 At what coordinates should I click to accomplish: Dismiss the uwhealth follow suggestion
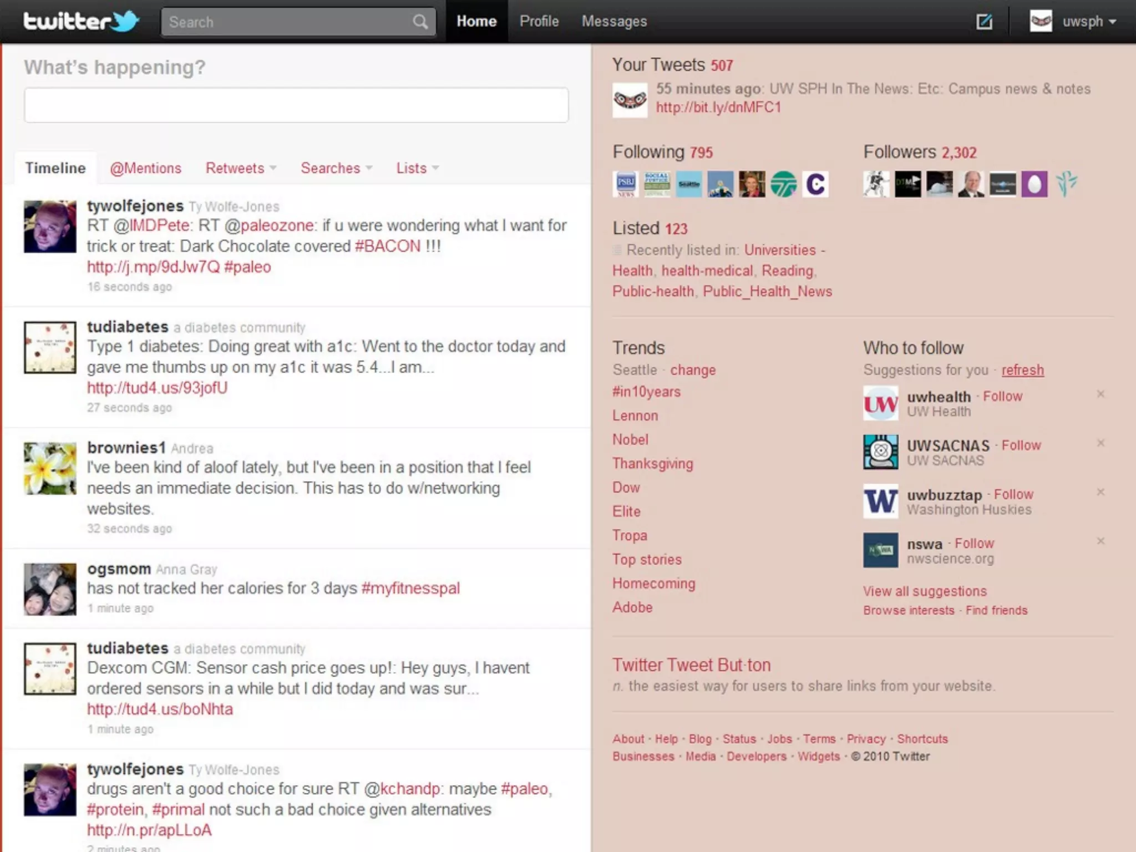click(1100, 394)
